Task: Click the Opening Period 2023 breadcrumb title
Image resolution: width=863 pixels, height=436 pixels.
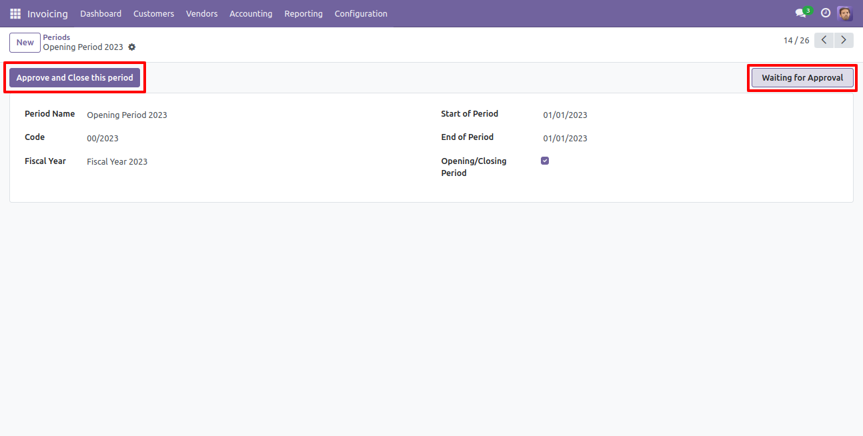Action: coord(83,47)
